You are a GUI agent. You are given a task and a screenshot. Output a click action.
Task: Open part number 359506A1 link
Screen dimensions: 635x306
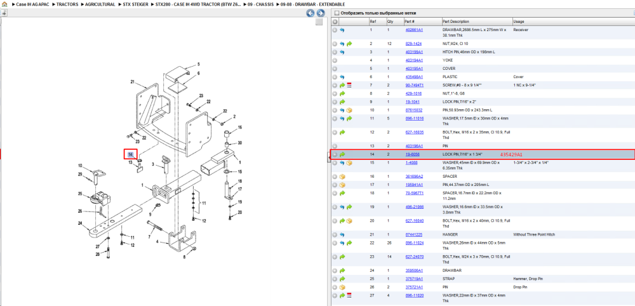coord(414,270)
